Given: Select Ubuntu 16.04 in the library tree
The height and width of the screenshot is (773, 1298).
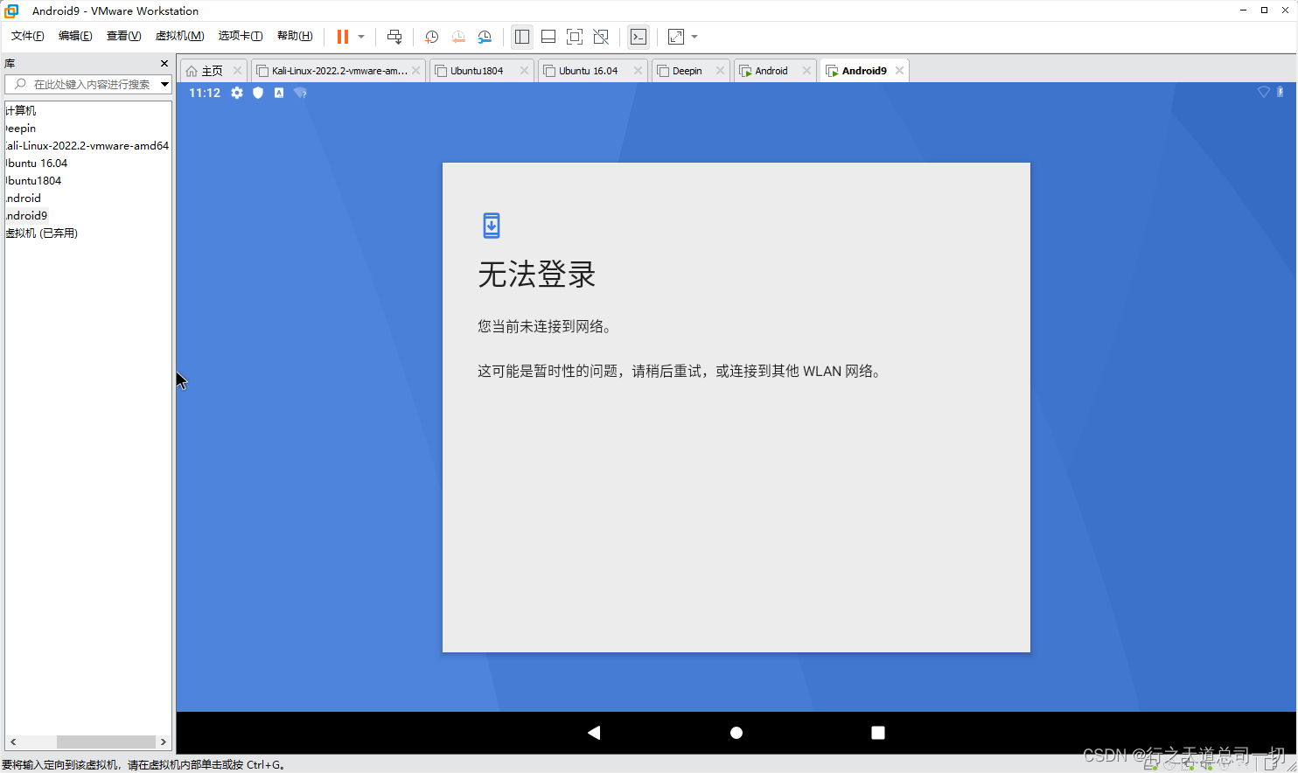Looking at the screenshot, I should (x=37, y=163).
